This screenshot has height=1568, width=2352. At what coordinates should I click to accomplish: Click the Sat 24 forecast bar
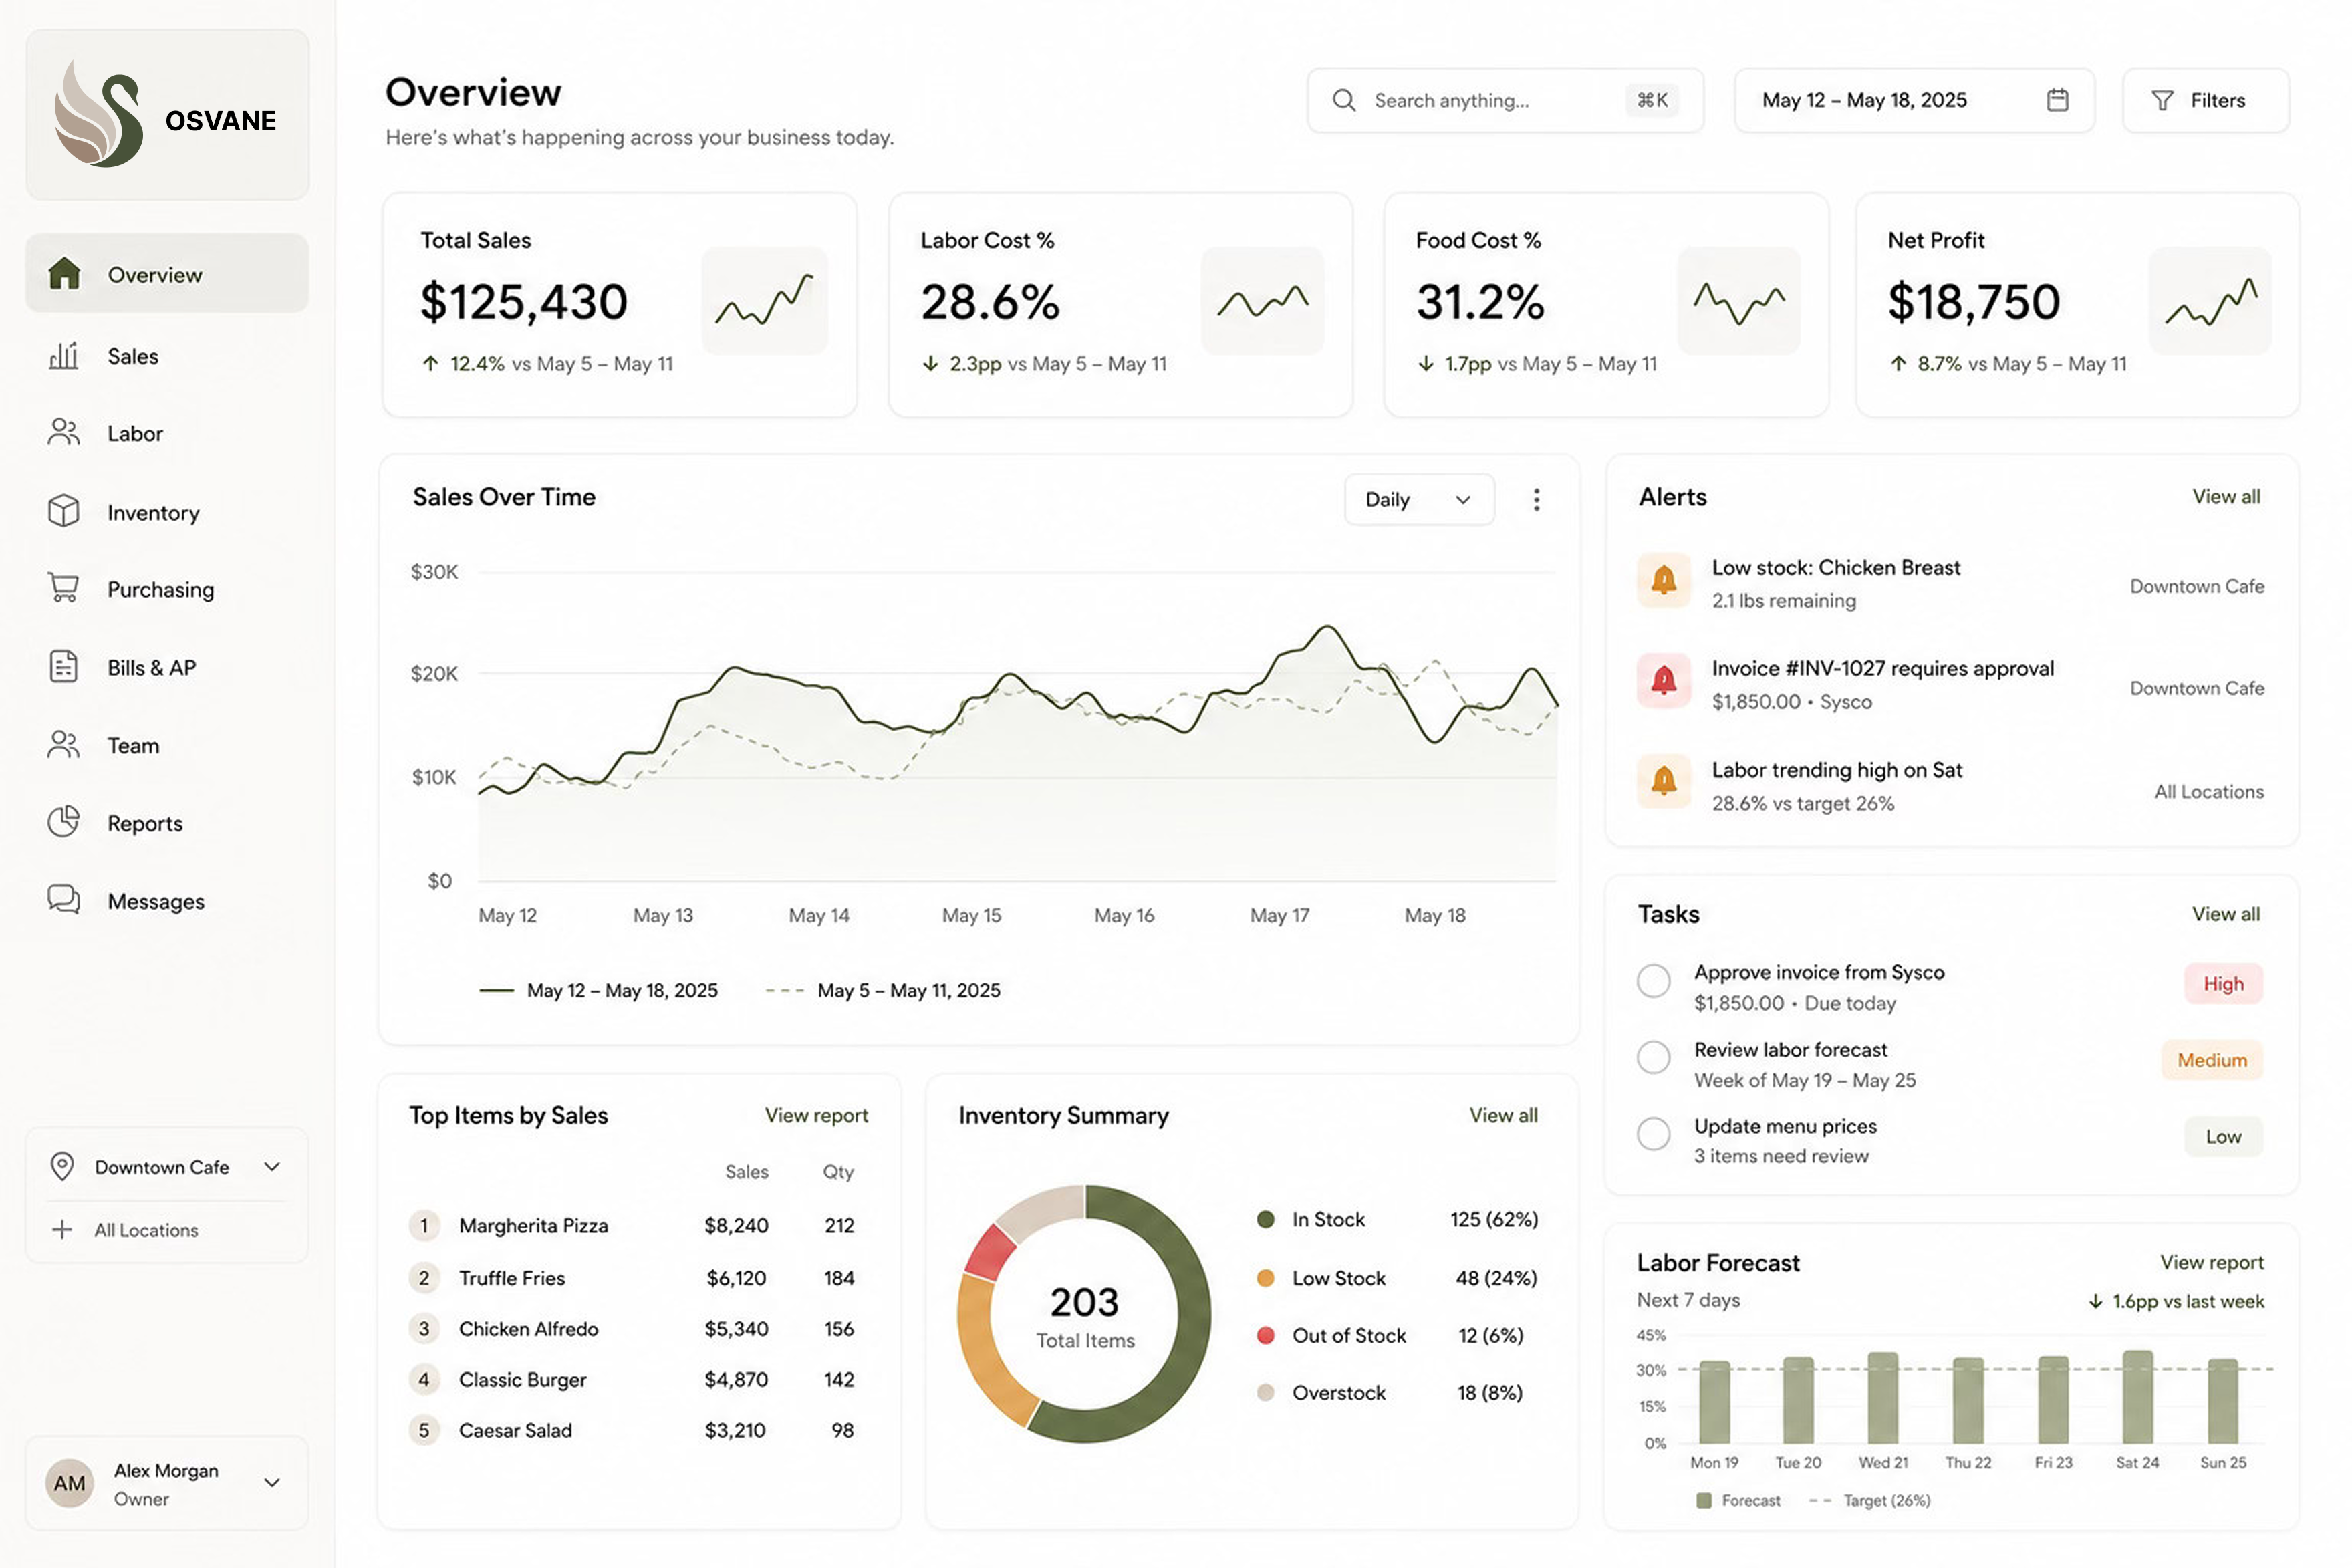pyautogui.click(x=2137, y=1397)
